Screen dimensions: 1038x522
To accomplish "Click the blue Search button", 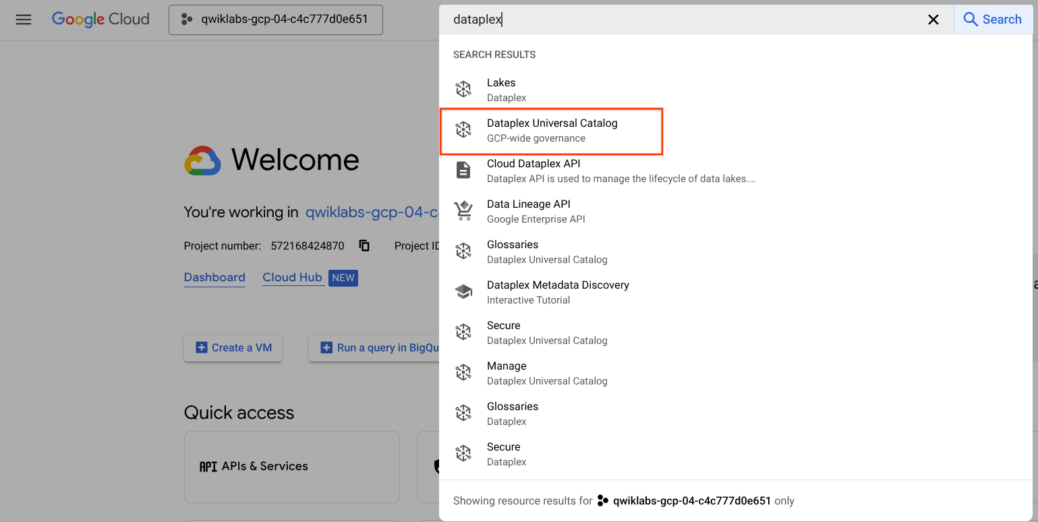I will [993, 20].
